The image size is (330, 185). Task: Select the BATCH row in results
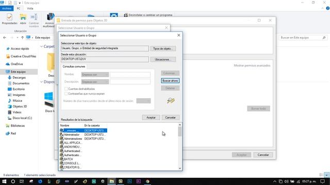(84, 159)
